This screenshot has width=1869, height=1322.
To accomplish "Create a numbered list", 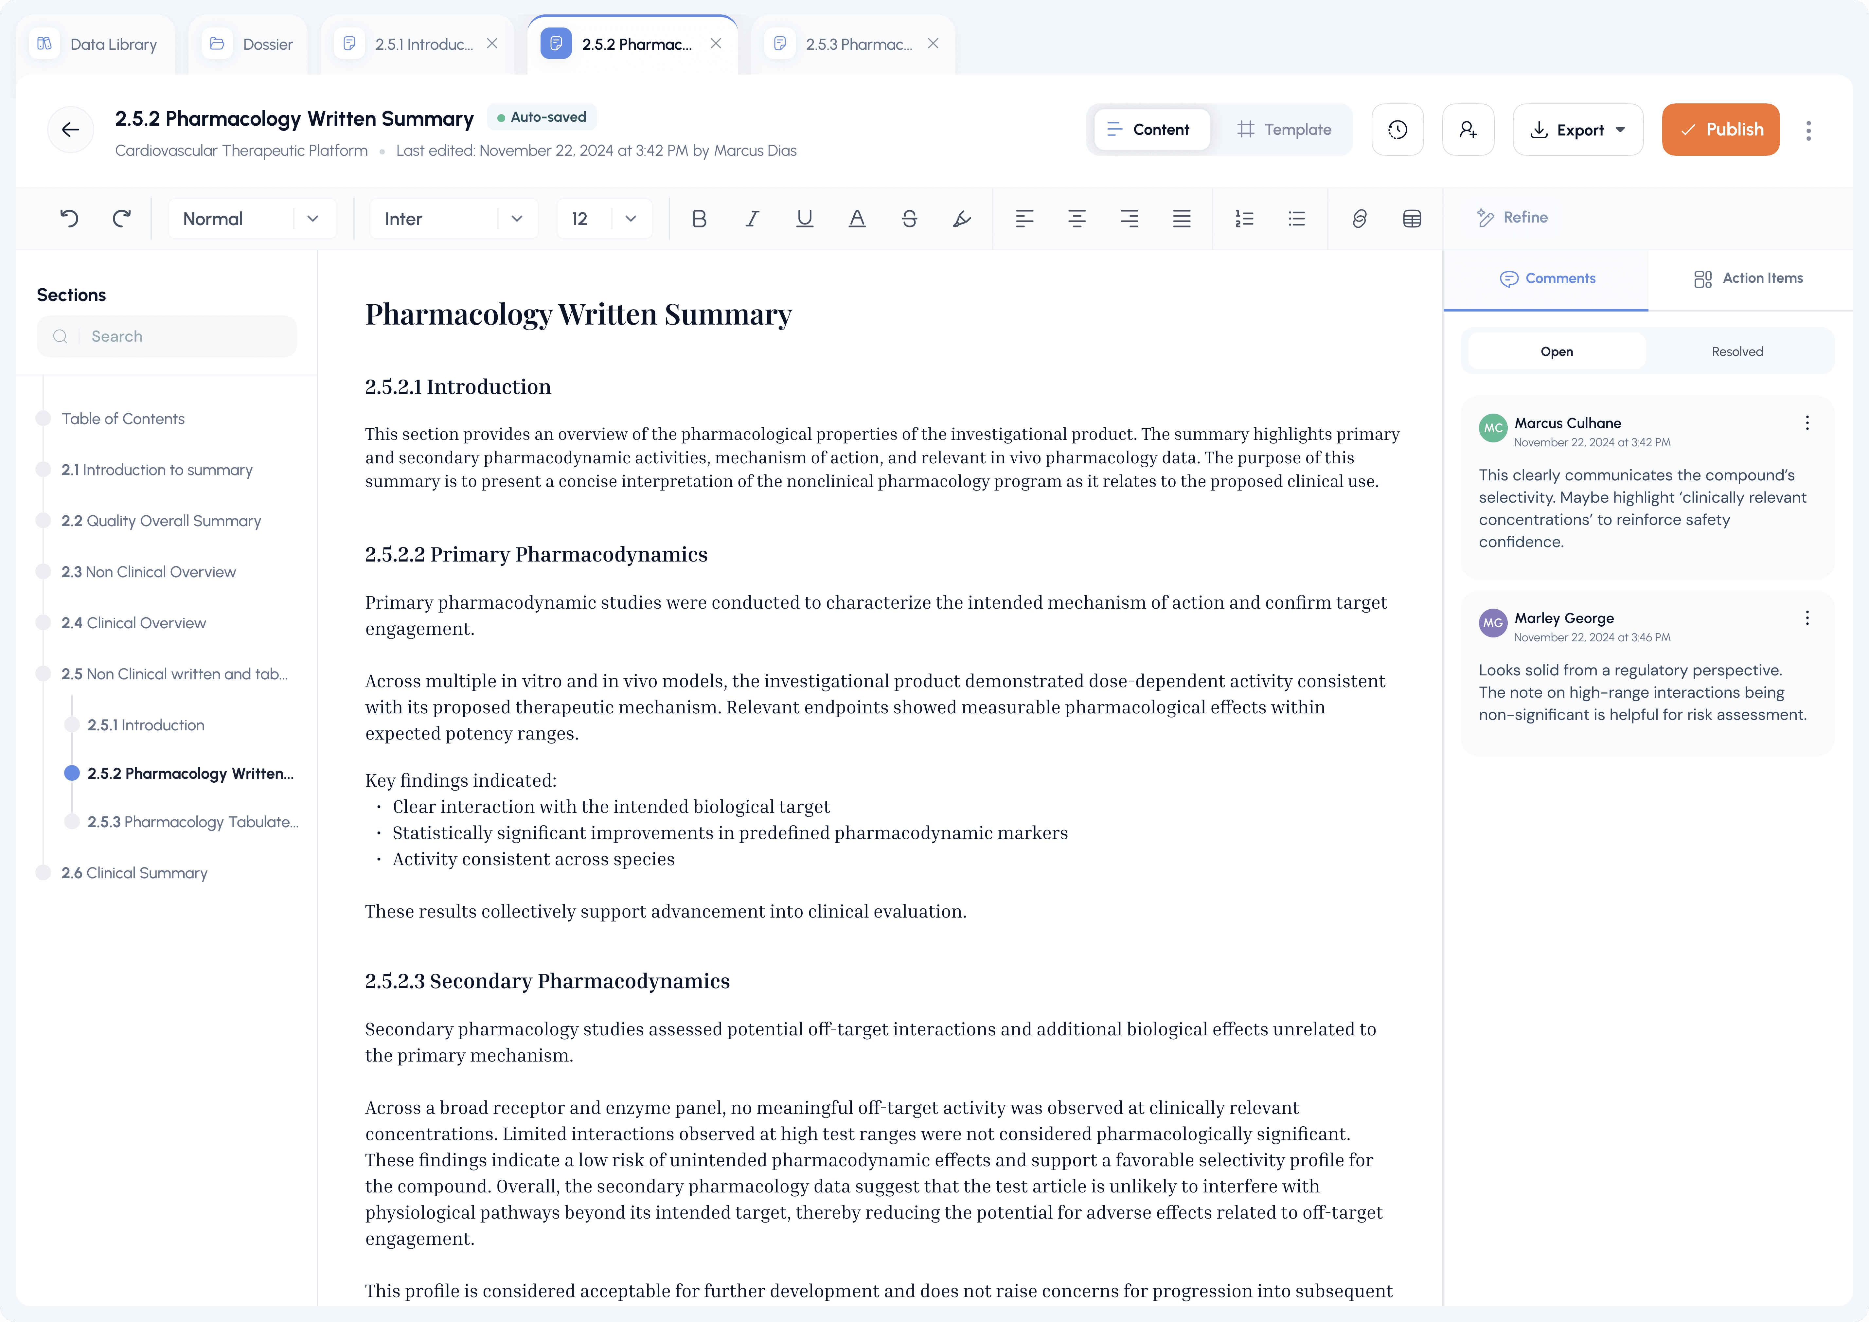I will coord(1244,218).
